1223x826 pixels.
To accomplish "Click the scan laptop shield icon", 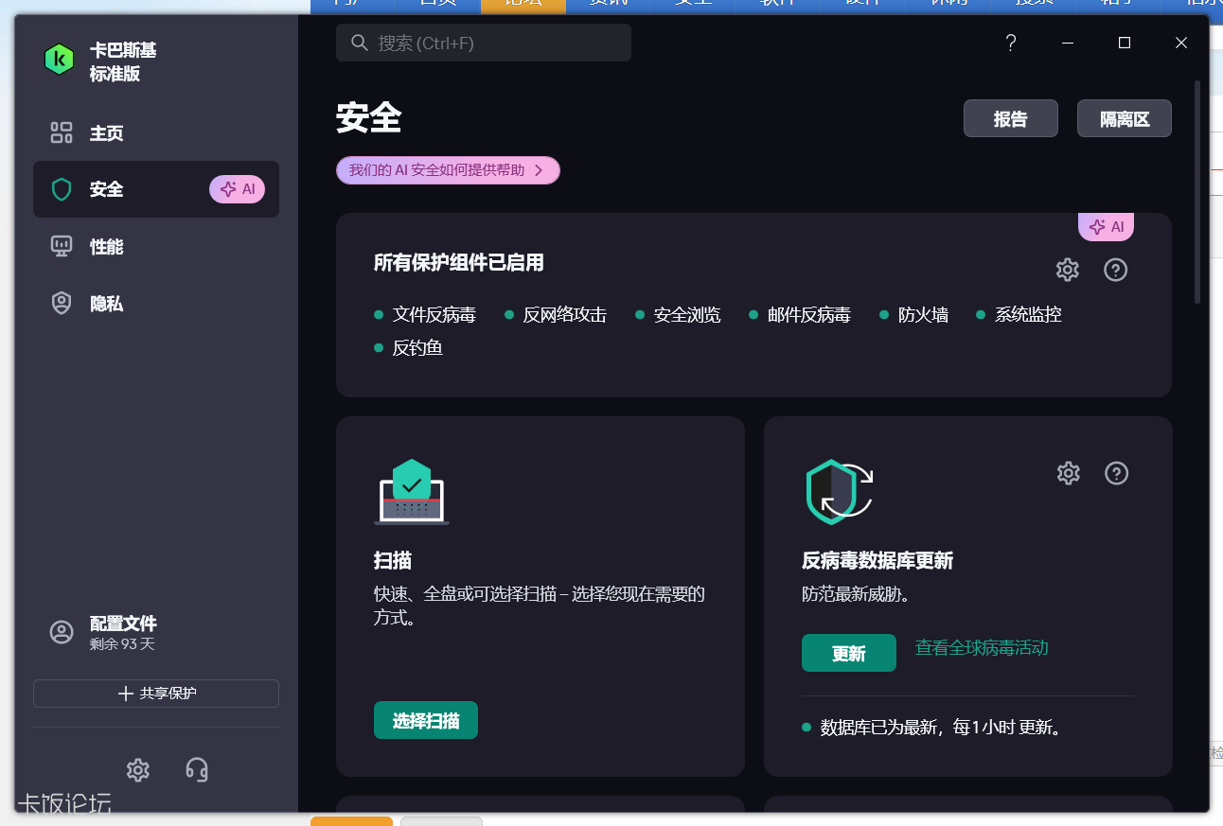I will [x=412, y=492].
